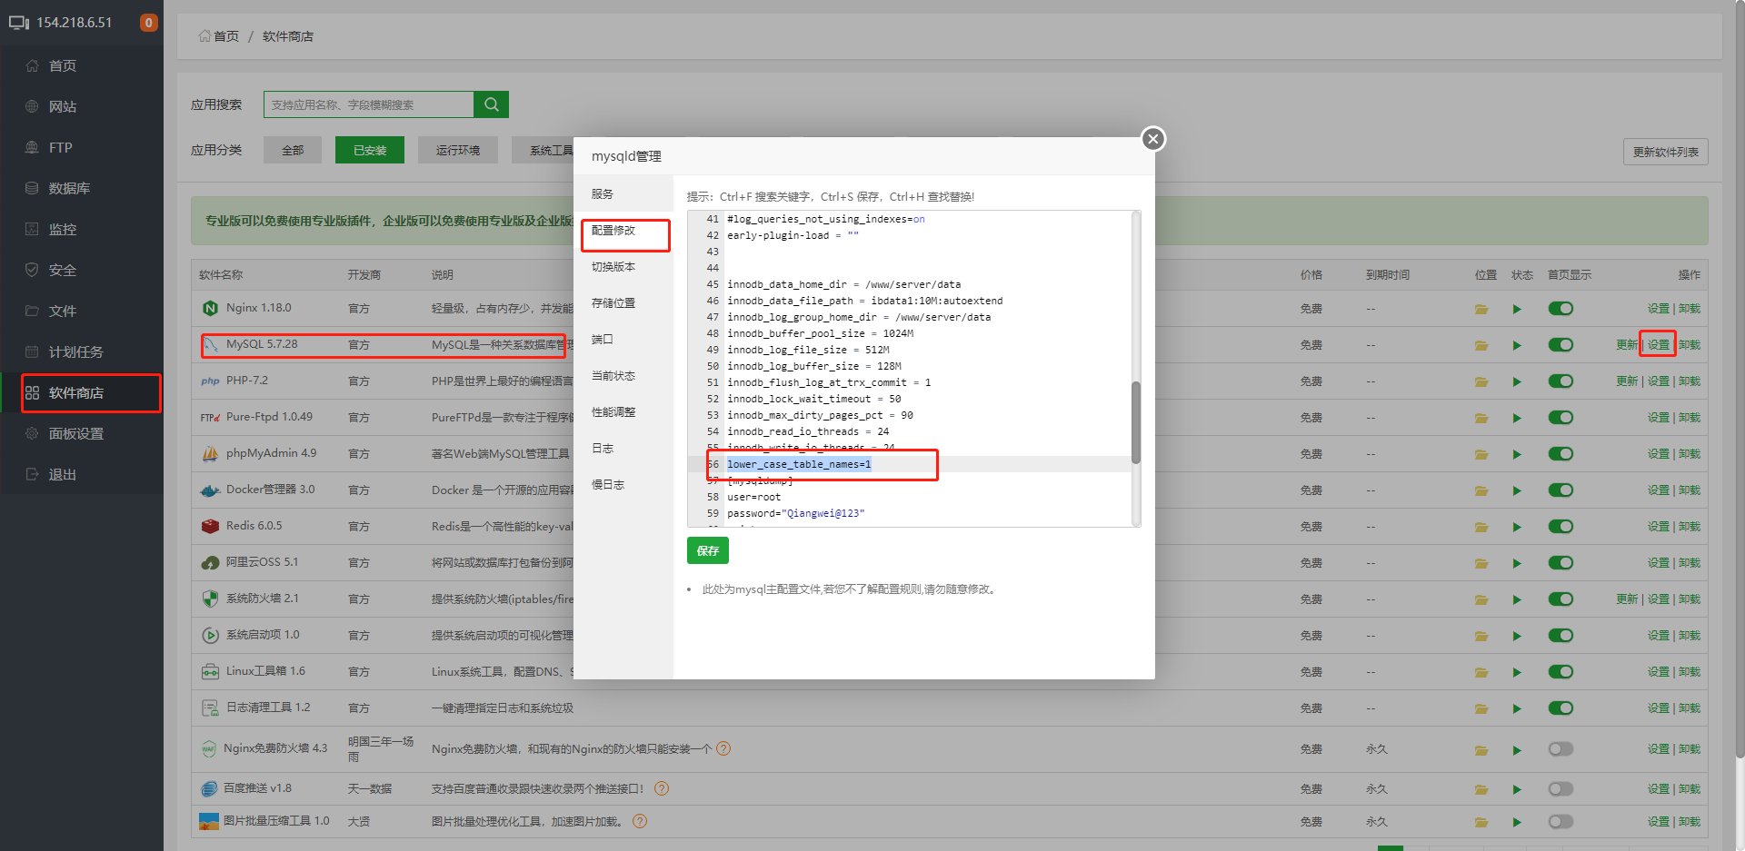Viewport: 1745px width, 851px height.
Task: Open folder icon for phpMyAdmin 4.9
Action: point(1481,454)
